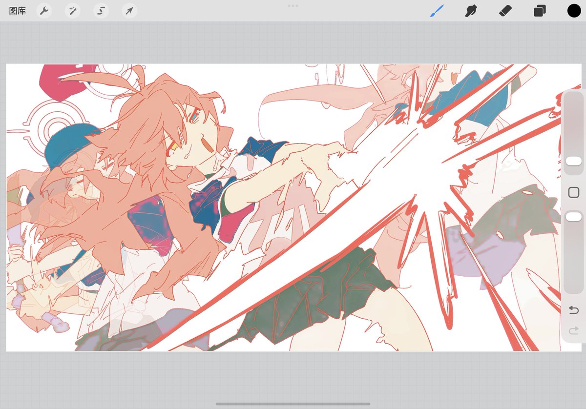Open the Layers panel
Screen dimensions: 586x409
[x=540, y=11]
